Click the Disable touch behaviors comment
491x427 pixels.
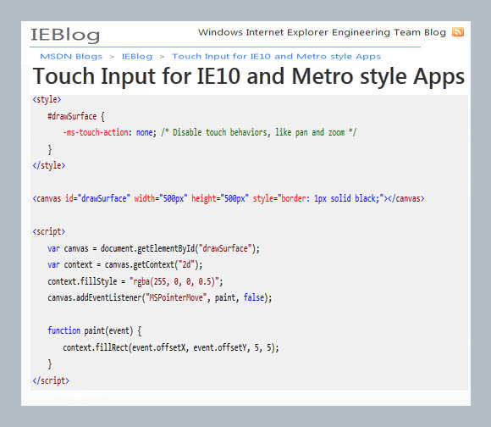(259, 132)
